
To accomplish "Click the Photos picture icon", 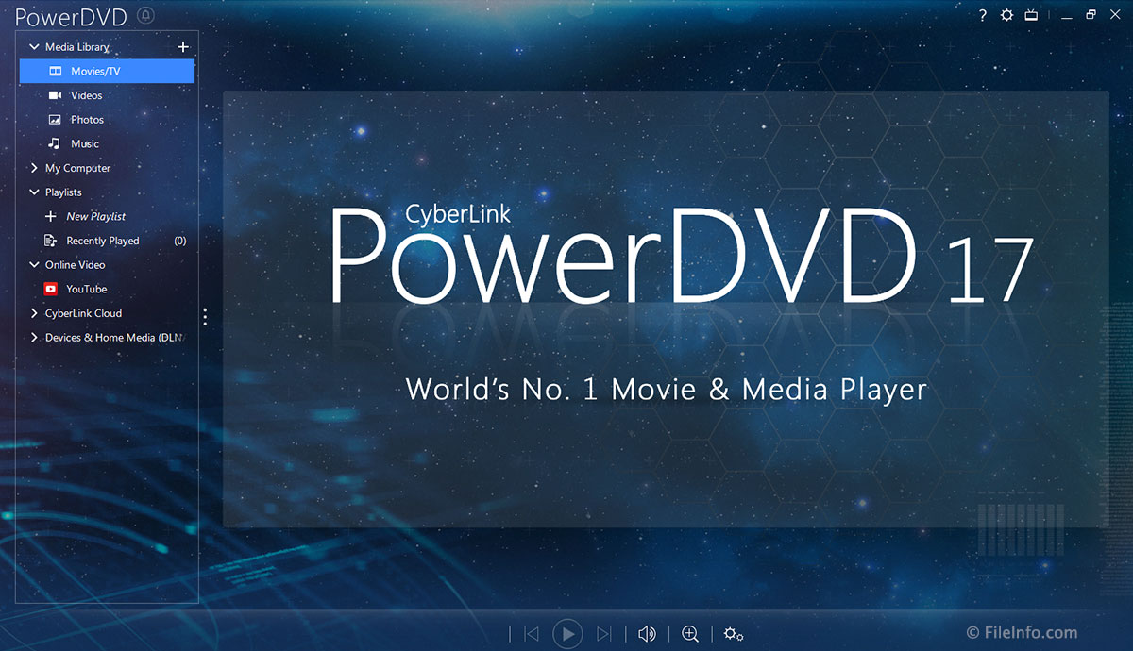I will pos(55,120).
